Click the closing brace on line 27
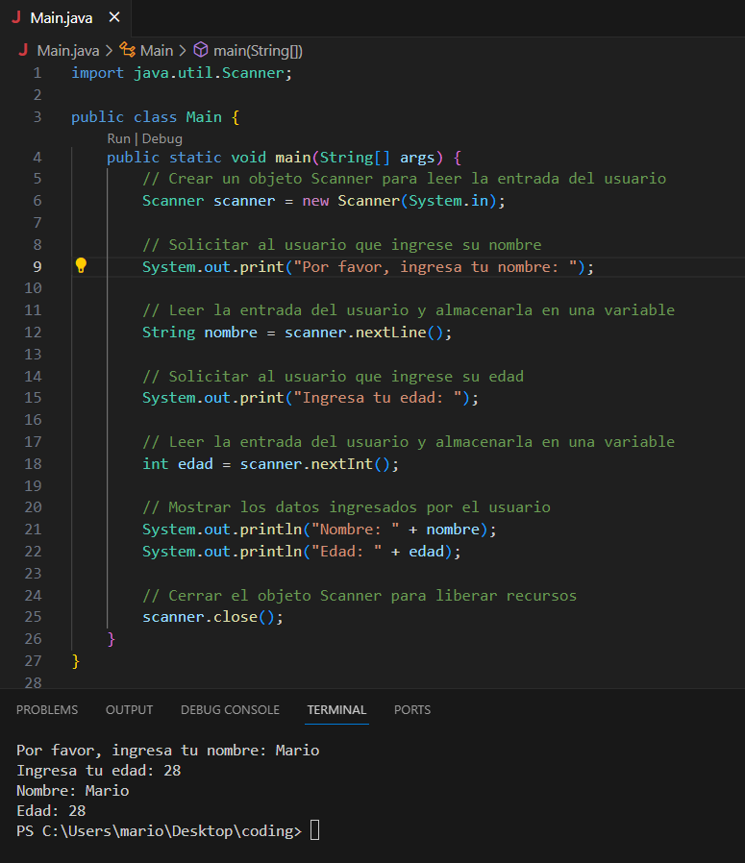 coord(76,660)
